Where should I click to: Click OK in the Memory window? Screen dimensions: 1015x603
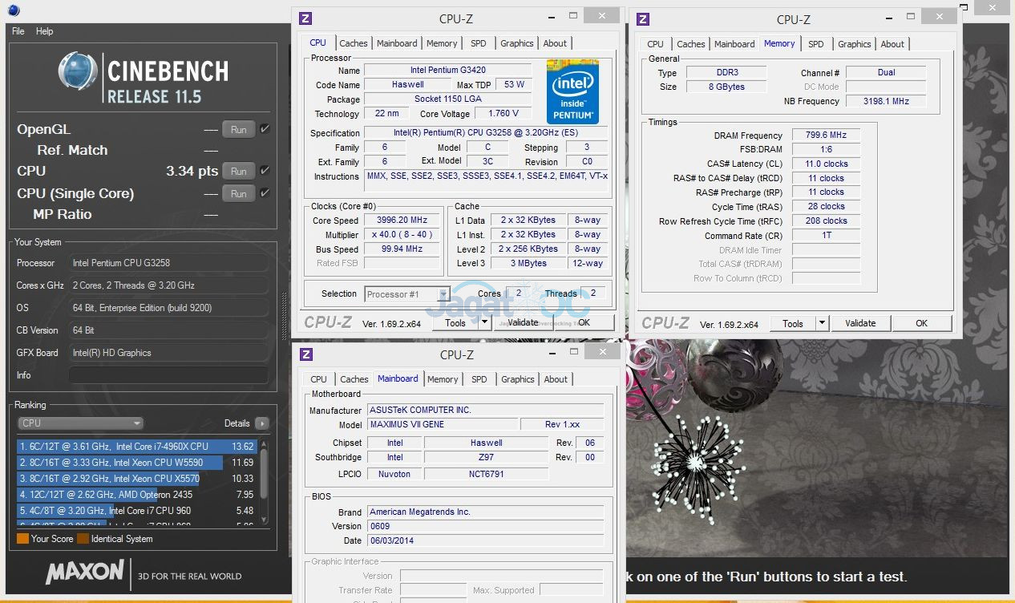click(921, 323)
